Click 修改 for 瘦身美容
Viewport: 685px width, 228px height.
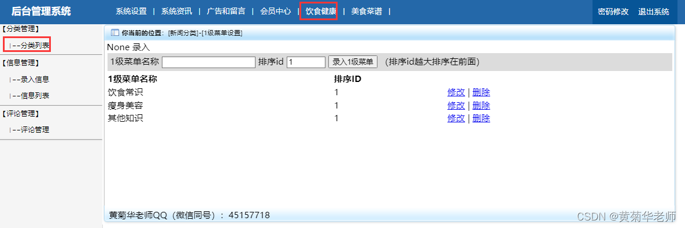pos(456,106)
